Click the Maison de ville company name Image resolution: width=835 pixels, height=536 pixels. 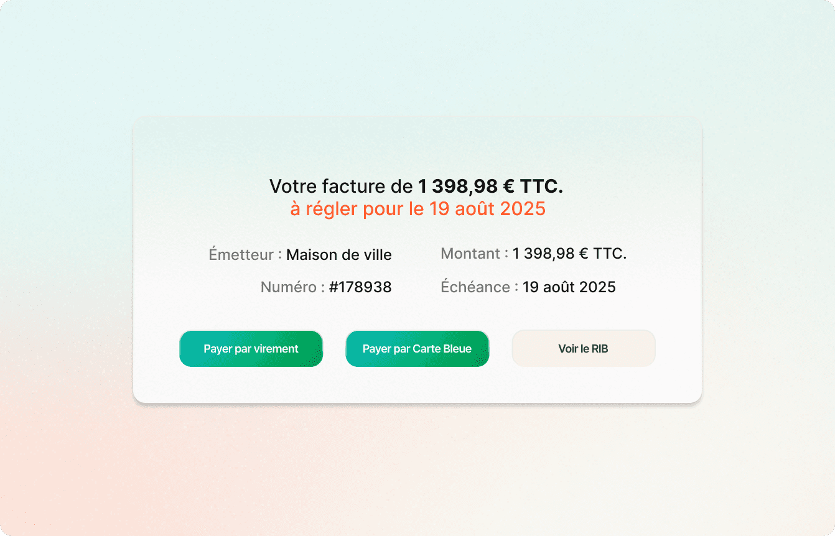point(338,254)
